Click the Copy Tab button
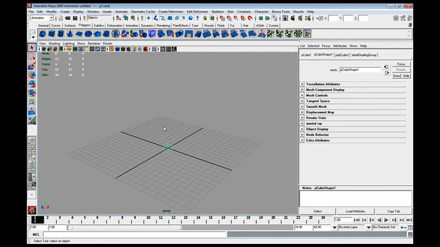 click(394, 211)
